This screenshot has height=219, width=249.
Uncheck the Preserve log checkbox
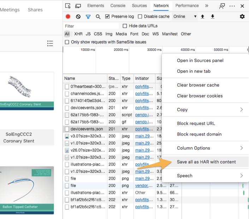(108, 17)
